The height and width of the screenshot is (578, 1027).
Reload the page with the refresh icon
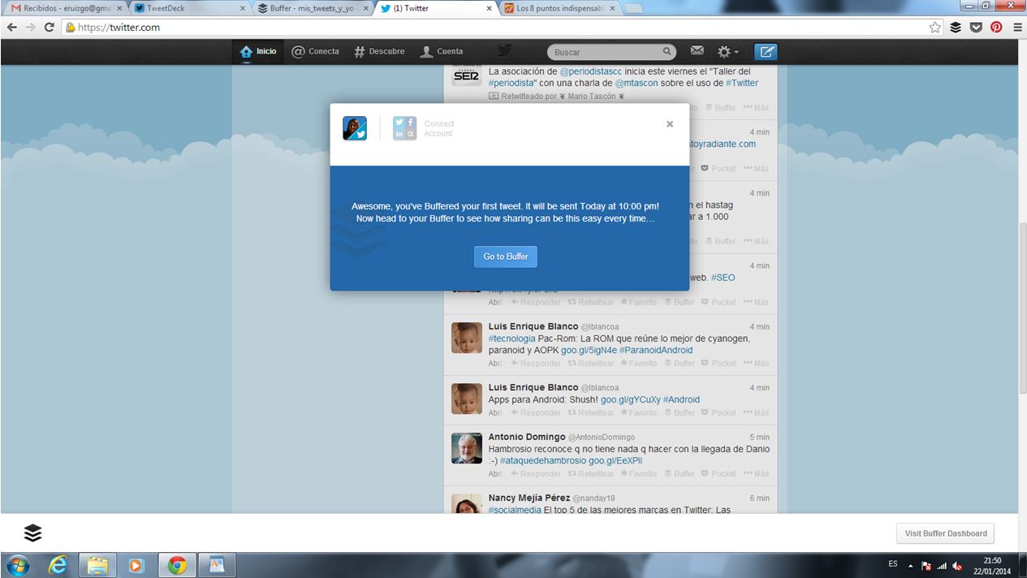tap(50, 27)
